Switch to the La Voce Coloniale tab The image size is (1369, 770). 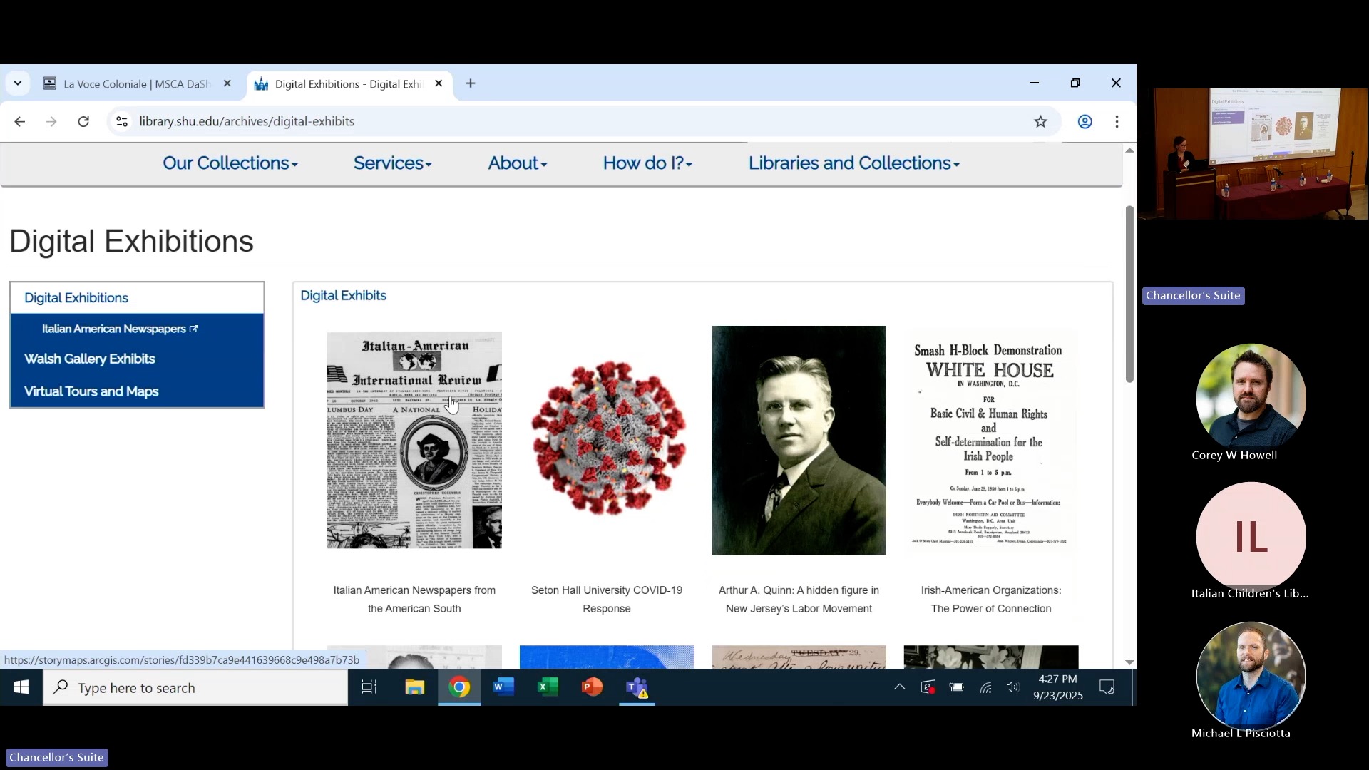[135, 84]
